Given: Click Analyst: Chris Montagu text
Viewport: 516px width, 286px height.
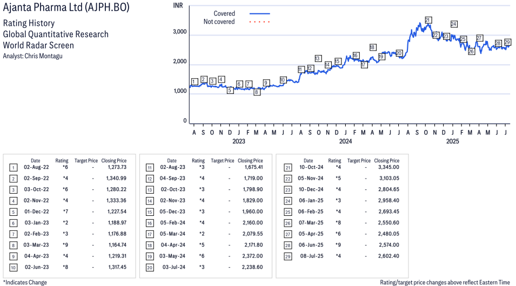Looking at the screenshot, I should pyautogui.click(x=32, y=56).
